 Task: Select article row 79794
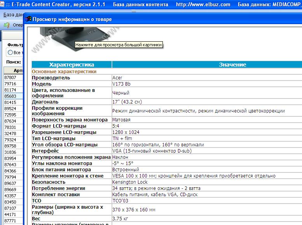(13, 177)
